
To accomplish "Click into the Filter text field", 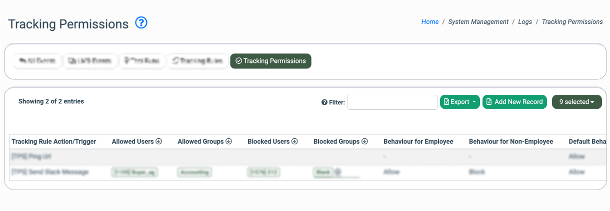I will (x=392, y=102).
